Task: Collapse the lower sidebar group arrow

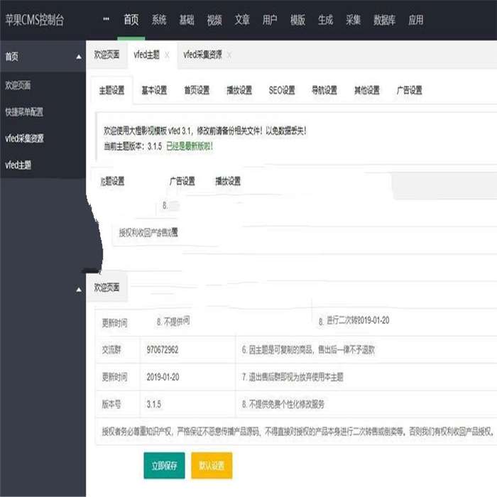Action: (79, 290)
